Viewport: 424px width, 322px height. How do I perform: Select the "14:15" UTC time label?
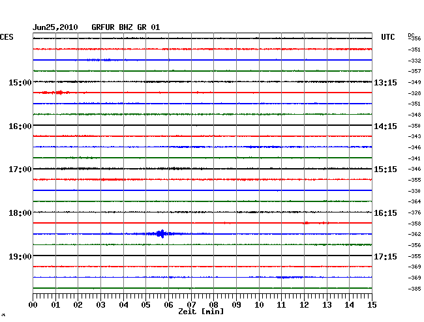386,126
